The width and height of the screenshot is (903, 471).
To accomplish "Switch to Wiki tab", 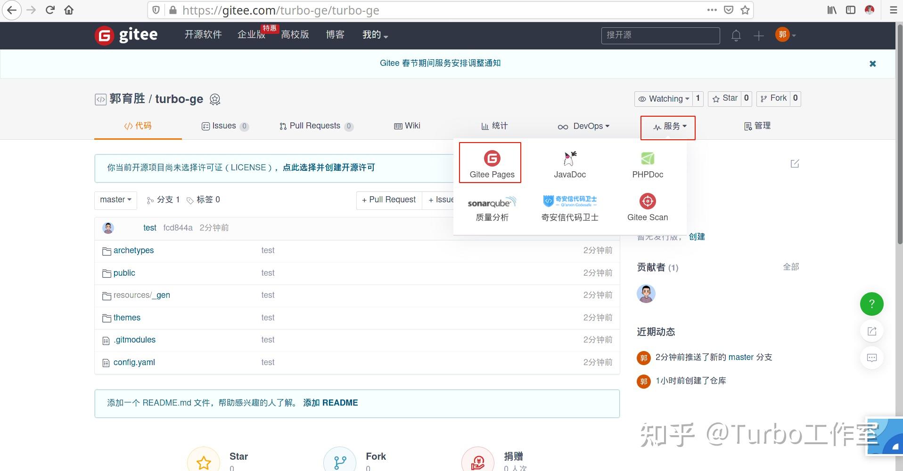I will (x=407, y=126).
